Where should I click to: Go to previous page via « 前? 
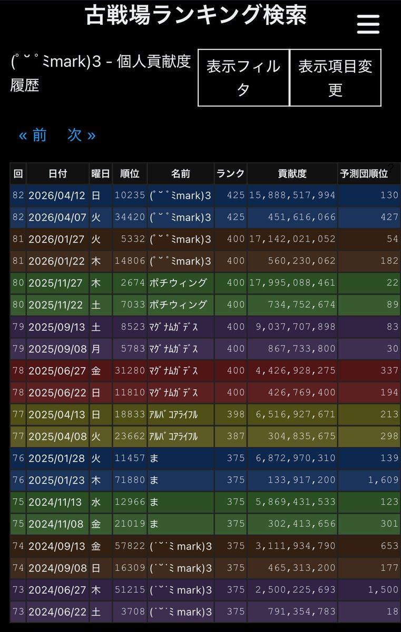click(33, 135)
